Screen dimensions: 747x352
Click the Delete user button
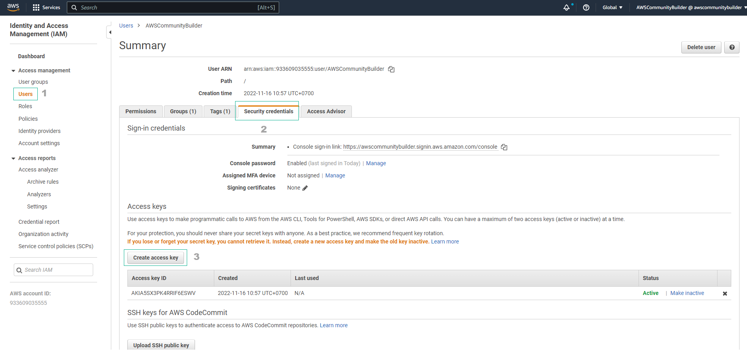(x=701, y=47)
